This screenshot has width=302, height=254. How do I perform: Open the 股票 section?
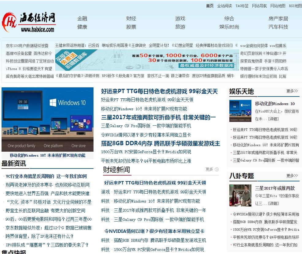click(131, 27)
